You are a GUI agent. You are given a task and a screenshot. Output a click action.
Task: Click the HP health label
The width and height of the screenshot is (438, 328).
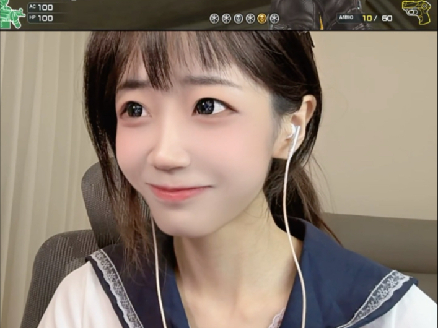32,18
